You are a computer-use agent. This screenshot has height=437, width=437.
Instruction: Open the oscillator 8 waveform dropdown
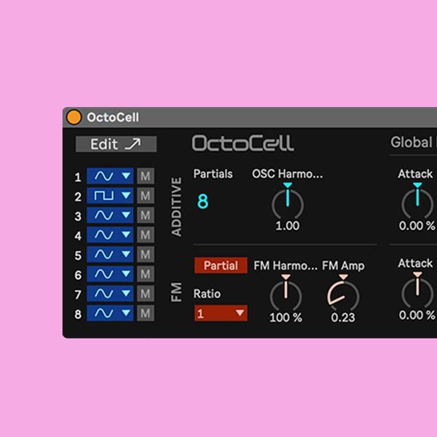(110, 313)
